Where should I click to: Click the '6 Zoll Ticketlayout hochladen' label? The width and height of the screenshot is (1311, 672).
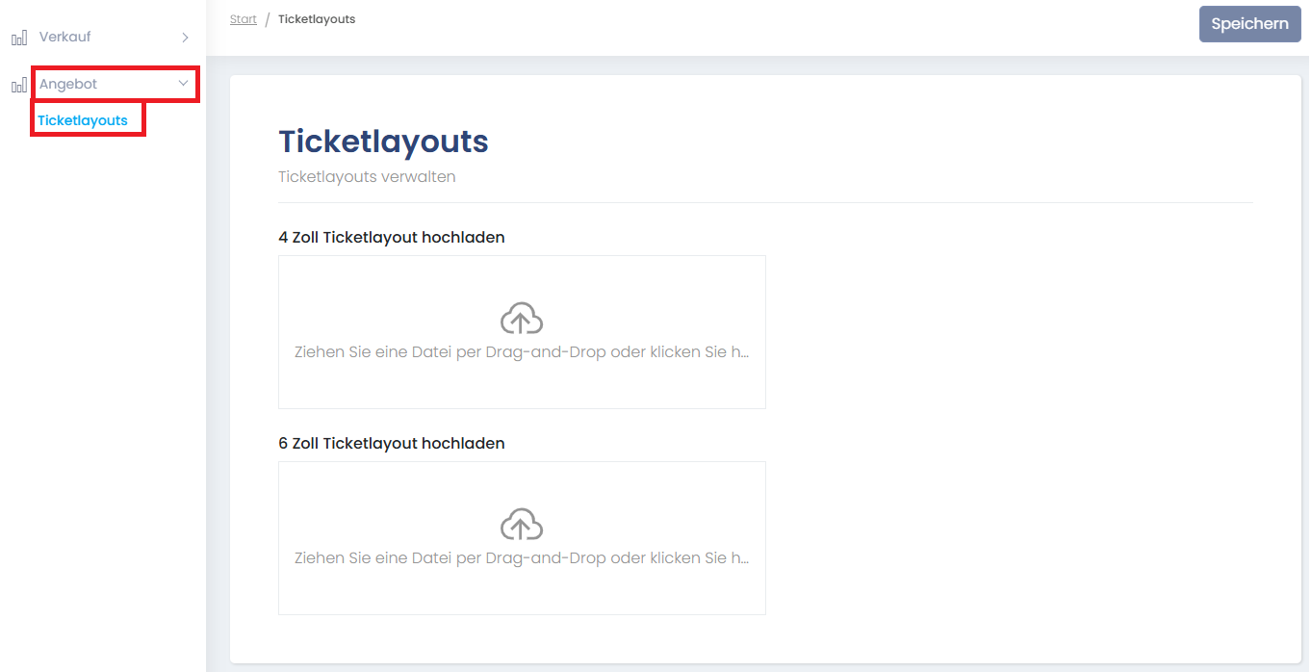pyautogui.click(x=391, y=443)
